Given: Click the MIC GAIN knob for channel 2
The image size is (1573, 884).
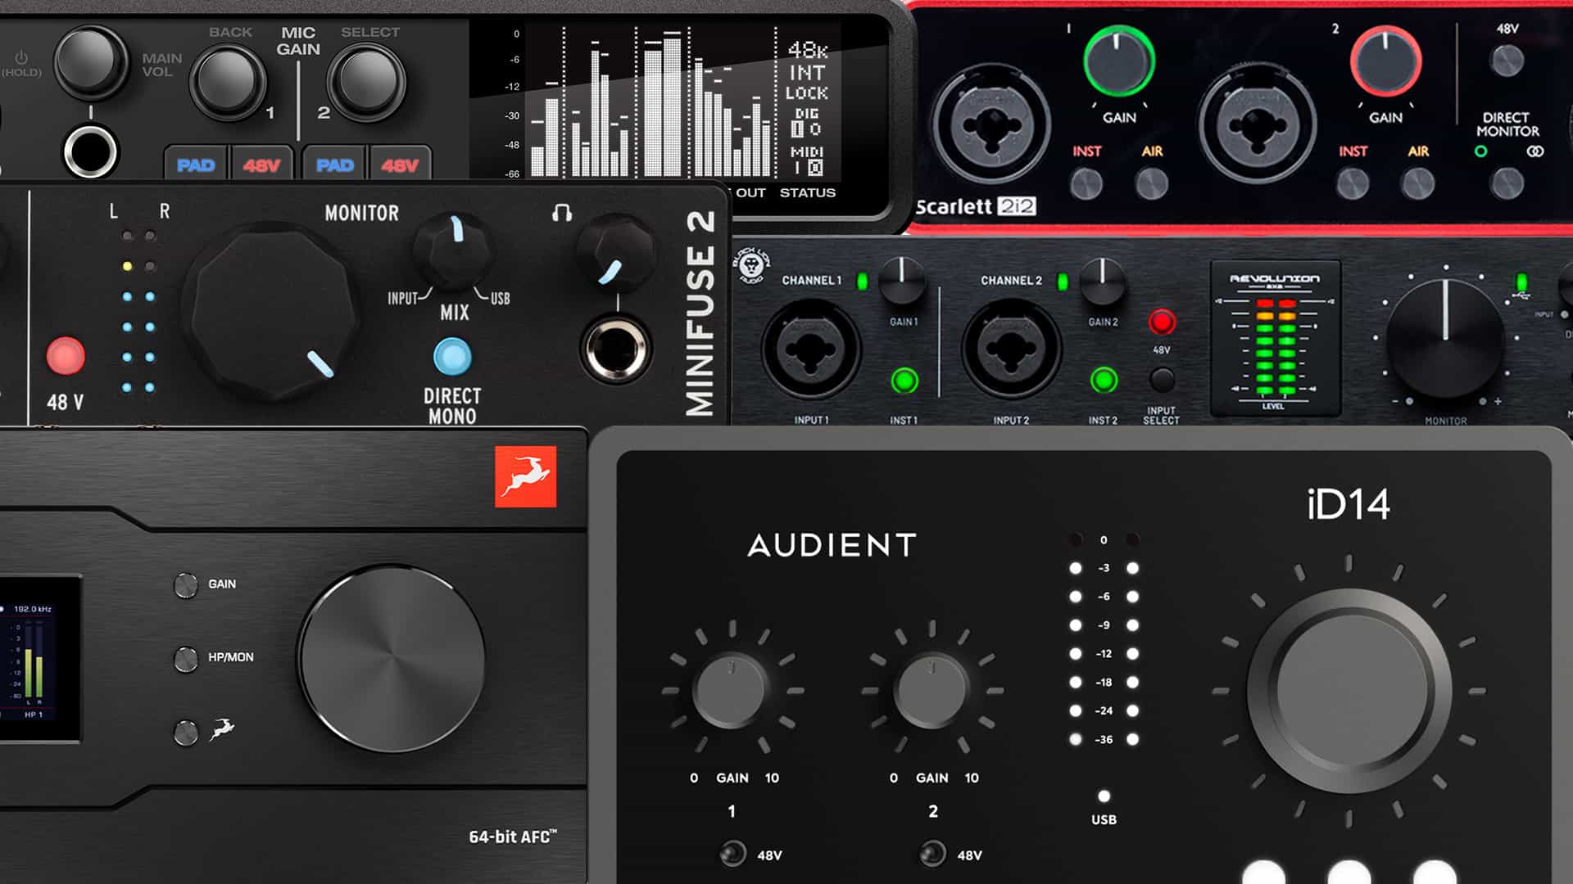Looking at the screenshot, I should coord(366,83).
